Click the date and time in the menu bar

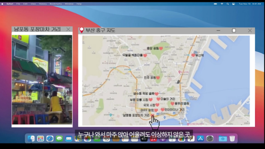[250, 4]
